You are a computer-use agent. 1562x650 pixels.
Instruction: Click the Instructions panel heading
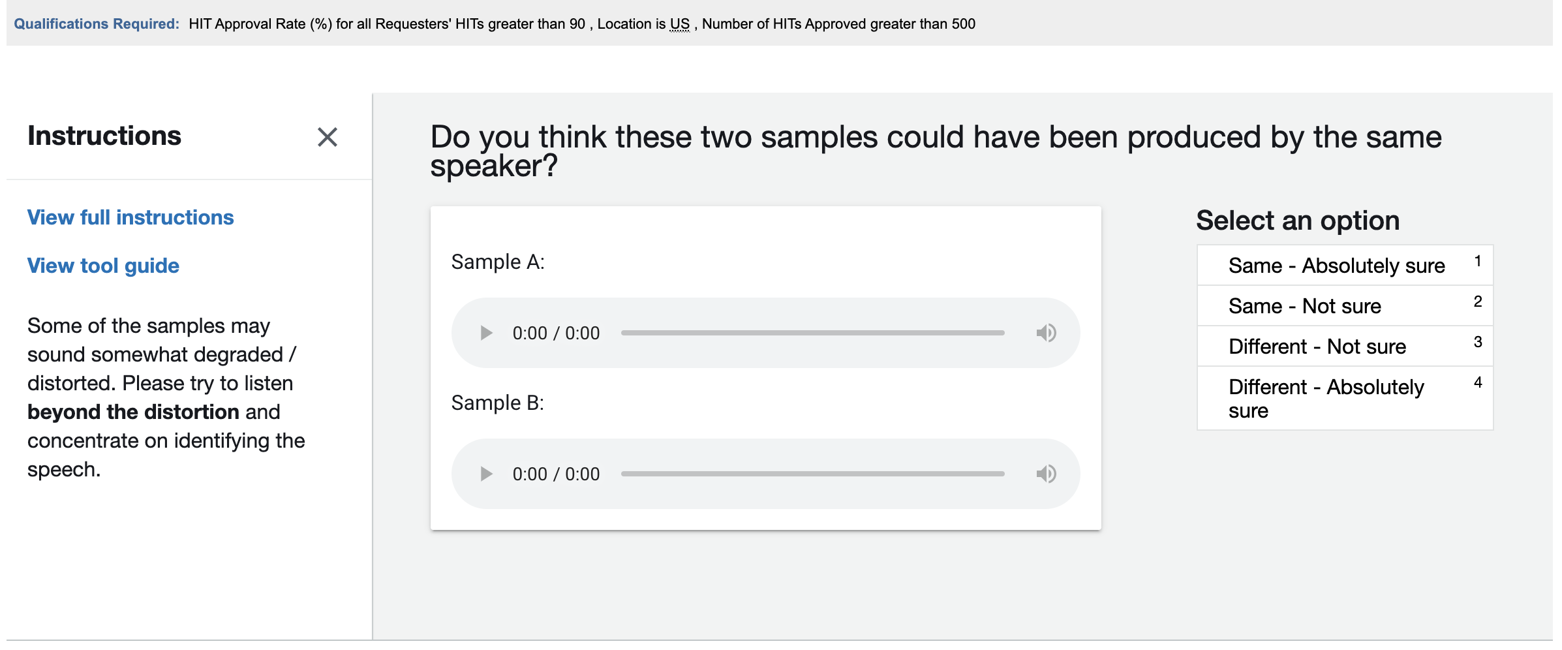tap(104, 136)
